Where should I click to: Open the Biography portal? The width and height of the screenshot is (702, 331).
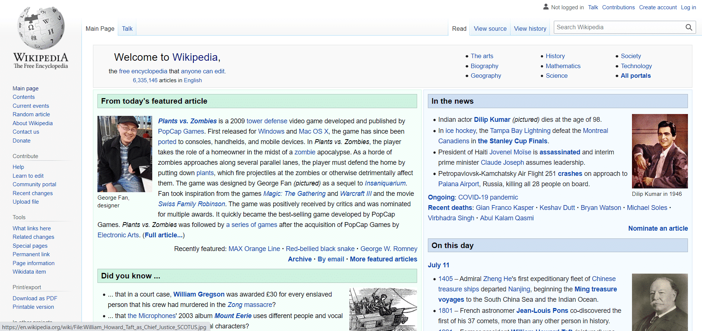point(485,66)
